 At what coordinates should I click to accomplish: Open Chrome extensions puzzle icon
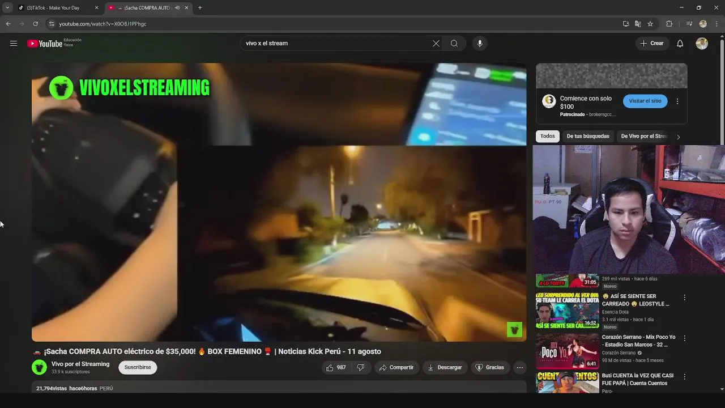pos(669,24)
